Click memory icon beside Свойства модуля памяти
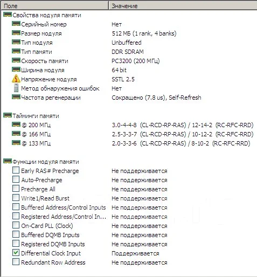Viewport: 257px width, 277px height. (x=8, y=15)
